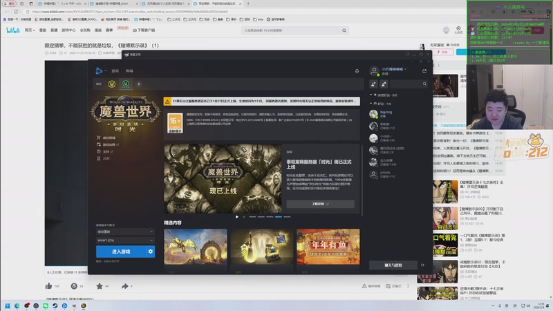Select the offline friend last in the list
The width and height of the screenshot is (553, 311).
(398, 175)
